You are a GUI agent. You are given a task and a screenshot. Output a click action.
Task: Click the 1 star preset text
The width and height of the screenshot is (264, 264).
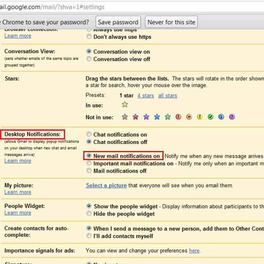click(126, 95)
